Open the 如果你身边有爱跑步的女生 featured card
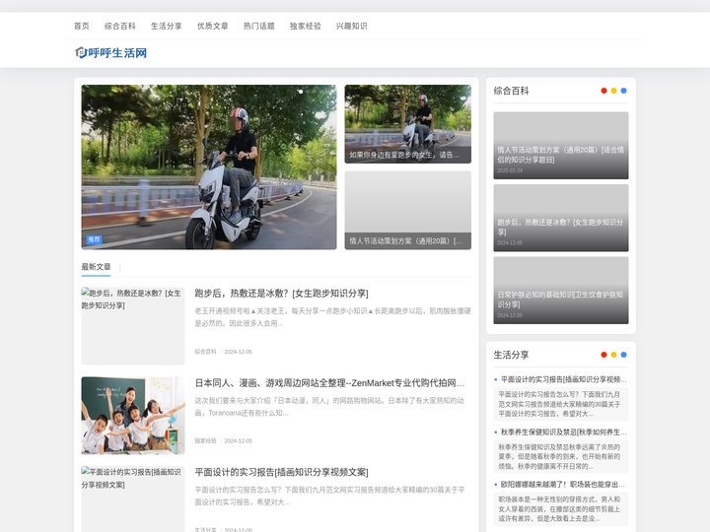 point(407,124)
